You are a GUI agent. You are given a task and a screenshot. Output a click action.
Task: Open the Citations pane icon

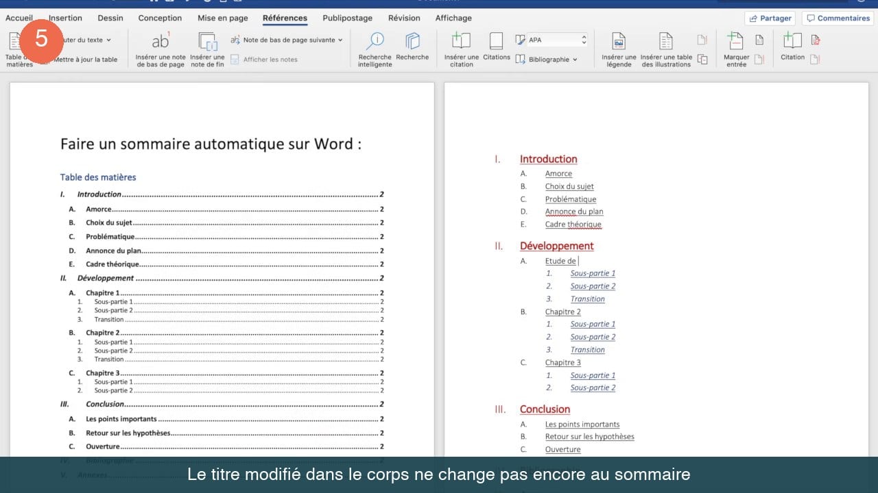point(496,41)
